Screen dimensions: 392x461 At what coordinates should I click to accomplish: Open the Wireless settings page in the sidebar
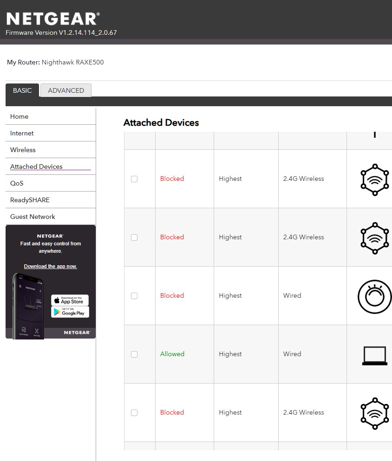pyautogui.click(x=23, y=150)
